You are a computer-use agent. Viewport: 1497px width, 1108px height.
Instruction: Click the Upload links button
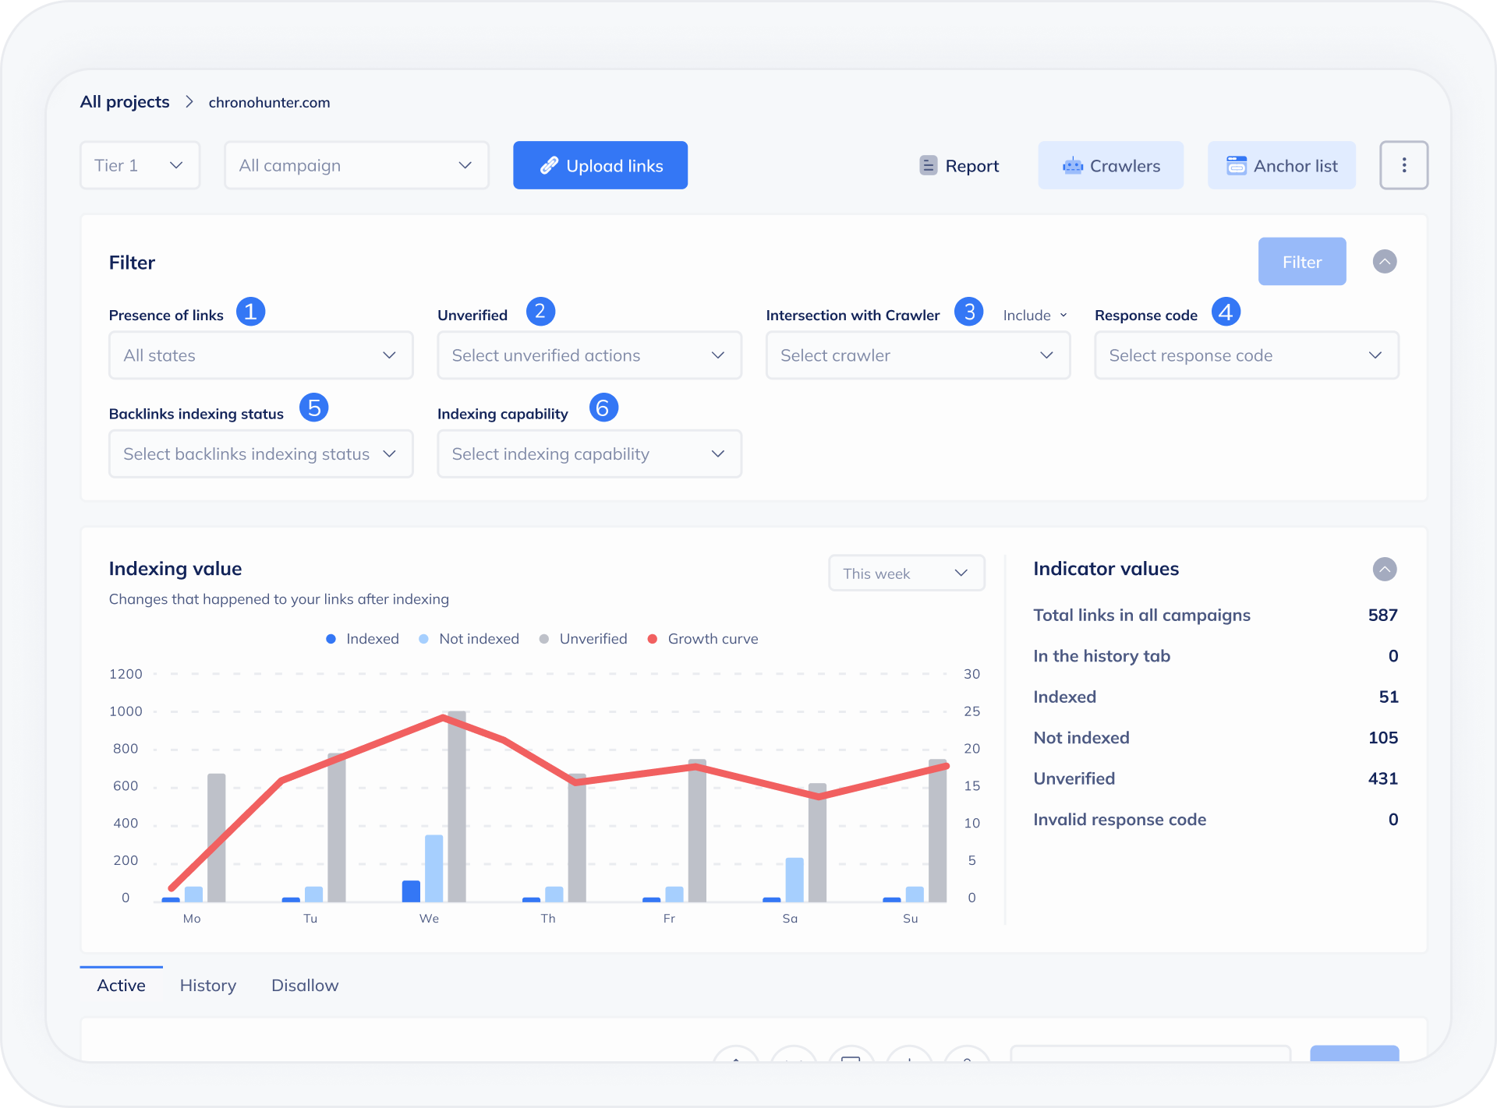600,165
